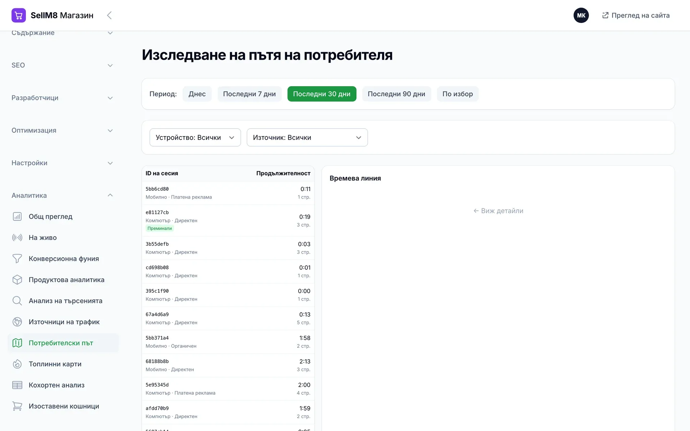The image size is (690, 431).
Task: Choose the По избор custom period
Action: (x=457, y=94)
